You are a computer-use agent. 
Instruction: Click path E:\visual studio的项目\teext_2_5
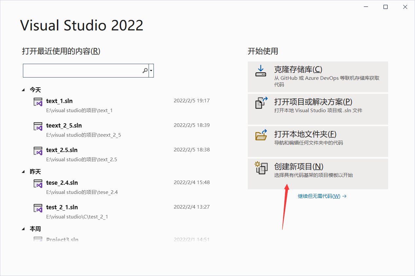click(x=83, y=135)
